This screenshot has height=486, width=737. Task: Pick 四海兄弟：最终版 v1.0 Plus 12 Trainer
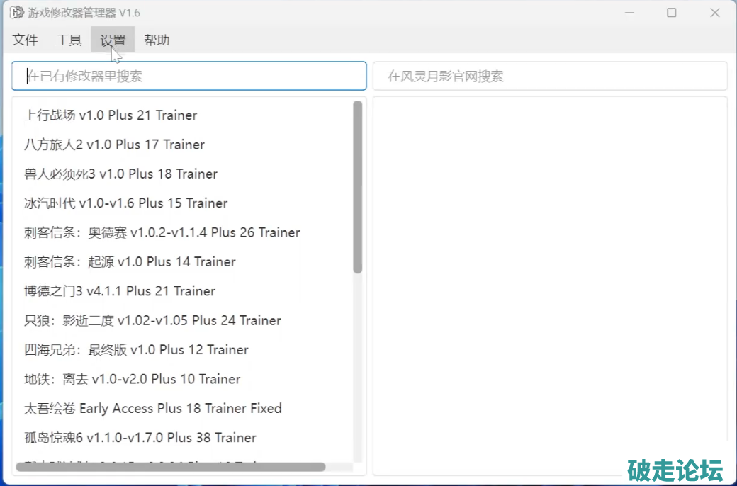pos(136,350)
